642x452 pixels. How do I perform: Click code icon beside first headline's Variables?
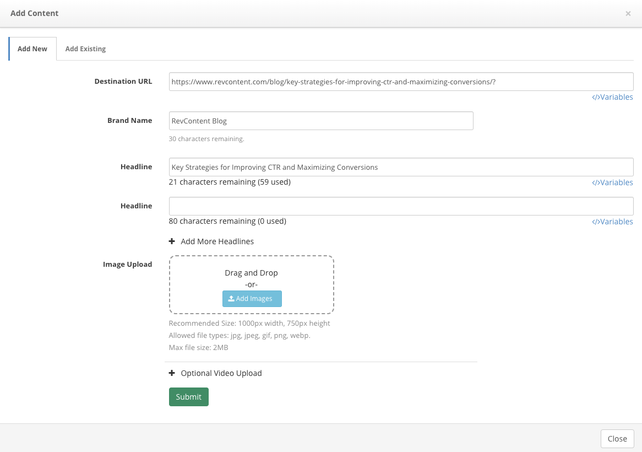coord(596,182)
